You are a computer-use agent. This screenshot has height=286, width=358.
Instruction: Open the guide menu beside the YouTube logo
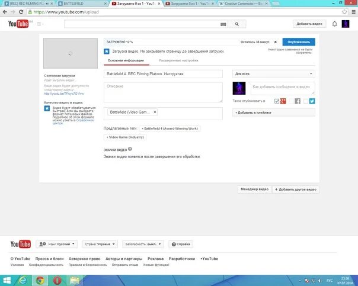[x=40, y=24]
